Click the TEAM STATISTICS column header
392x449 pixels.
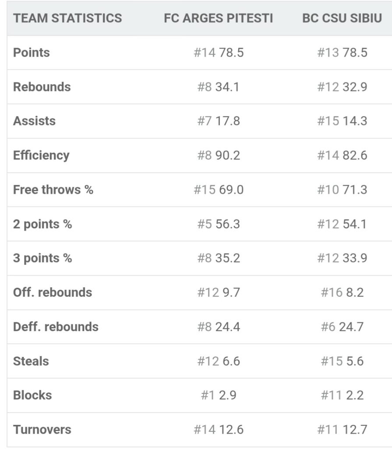point(67,18)
